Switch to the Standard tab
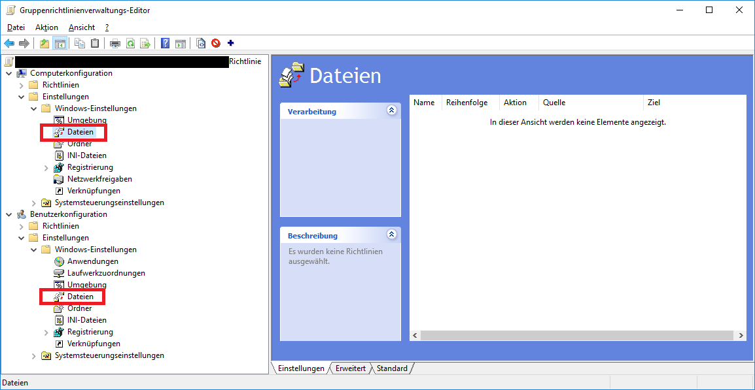755x390 pixels. pos(392,368)
